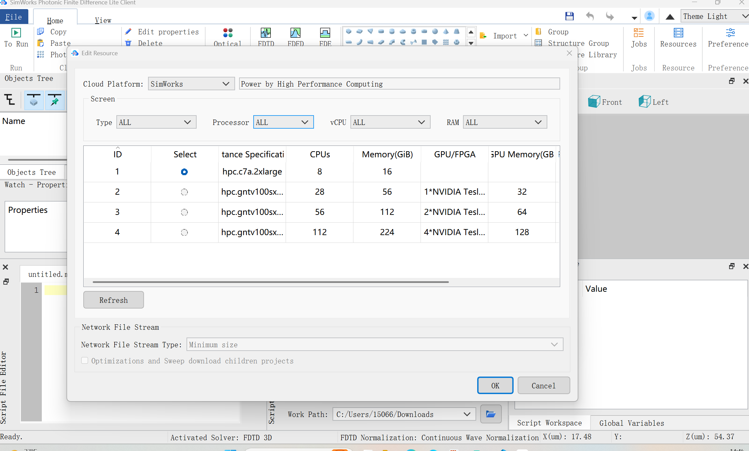Open the File menu

coord(14,17)
